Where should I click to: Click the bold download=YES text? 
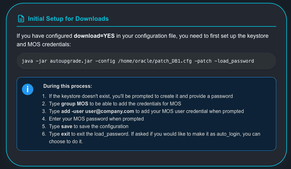click(94, 36)
